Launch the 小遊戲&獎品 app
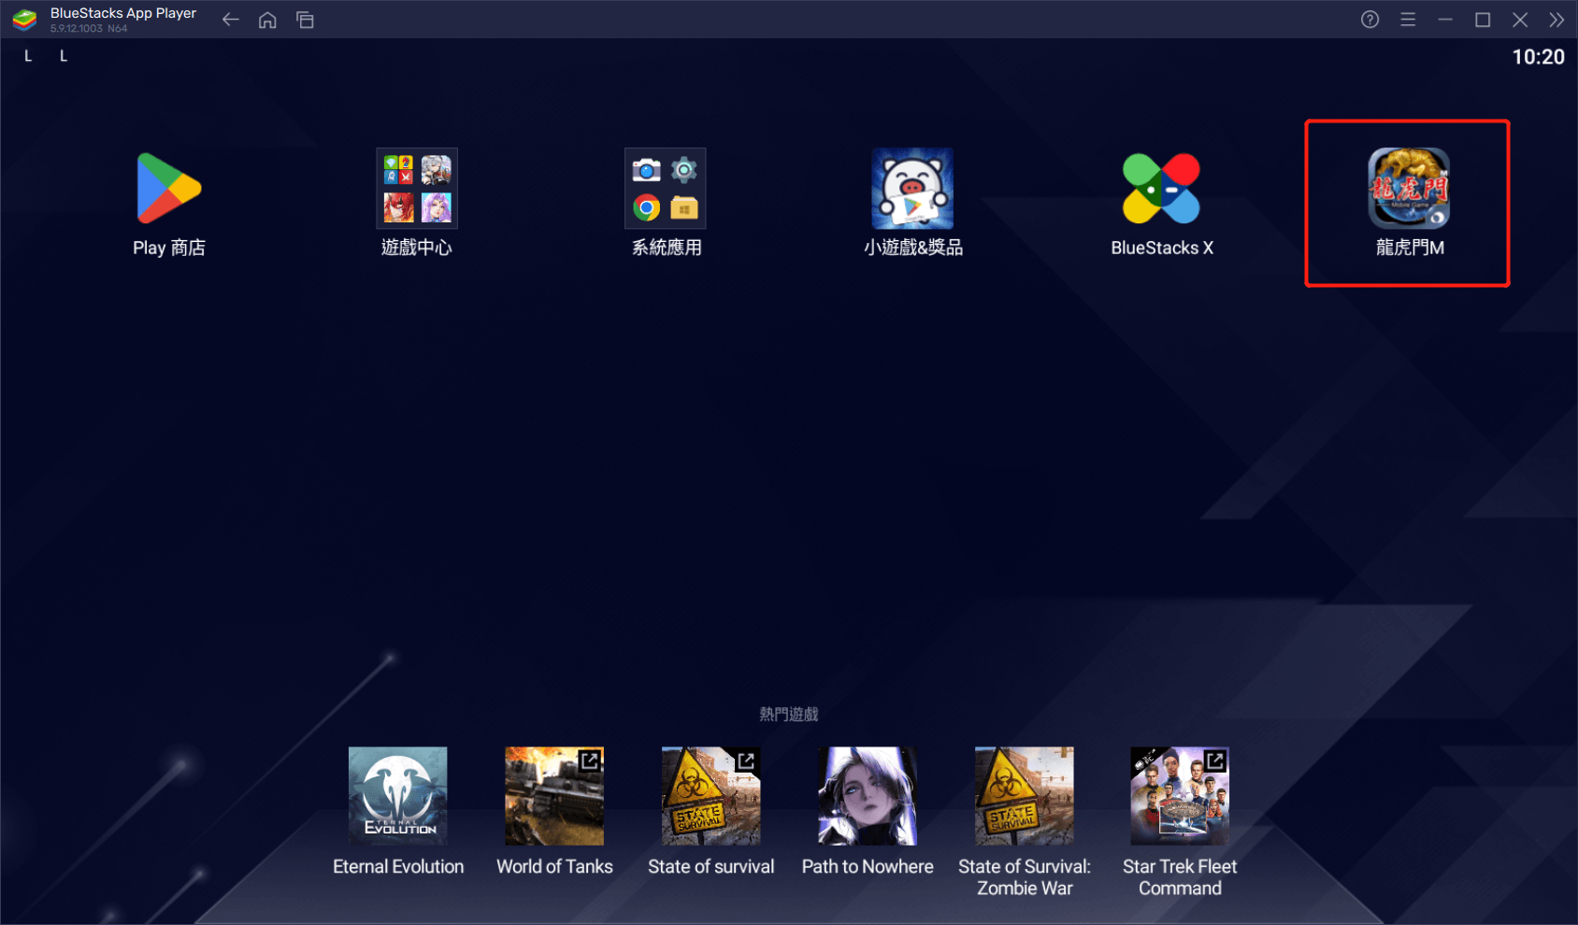Screen dimensions: 1578x925 [x=912, y=188]
